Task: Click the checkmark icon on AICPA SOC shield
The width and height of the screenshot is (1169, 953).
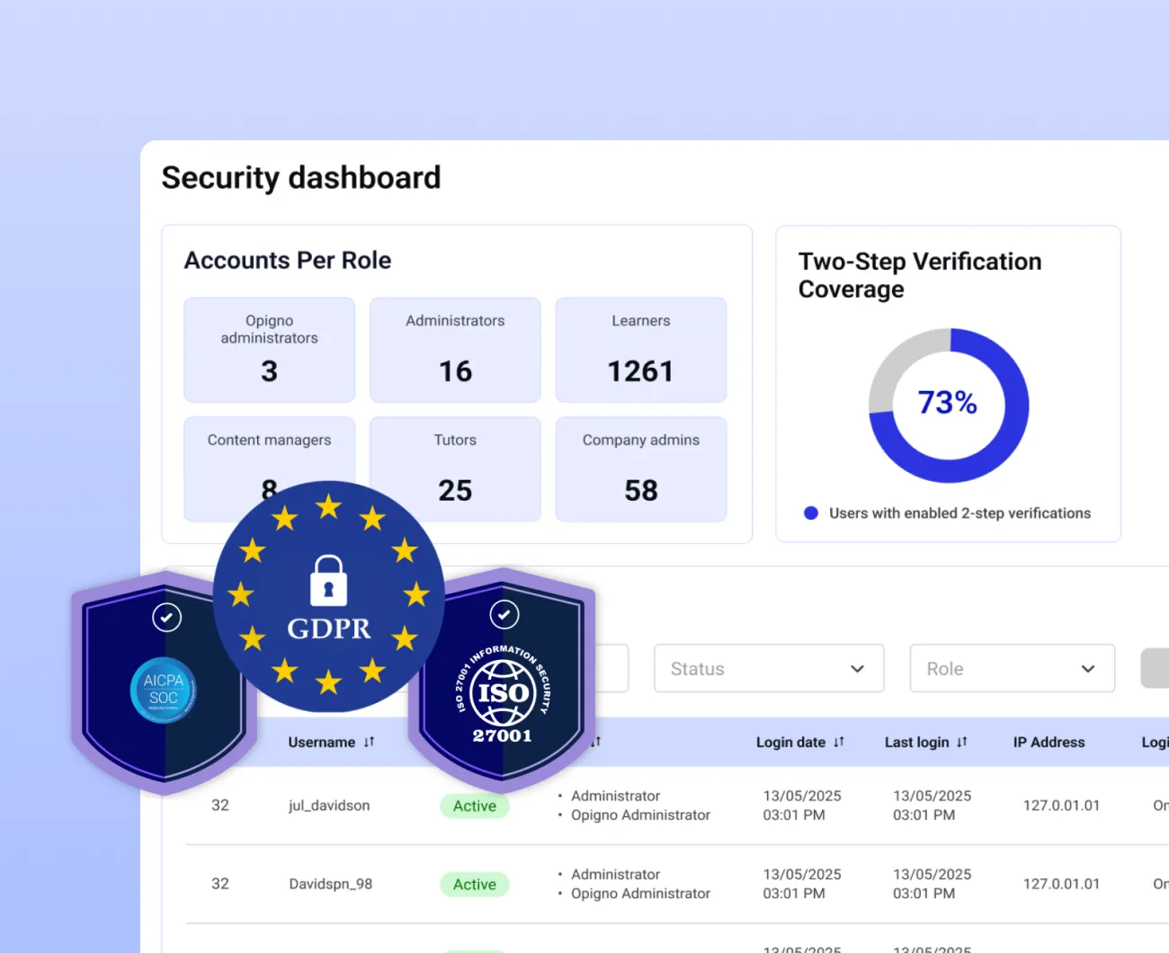Action: click(165, 618)
